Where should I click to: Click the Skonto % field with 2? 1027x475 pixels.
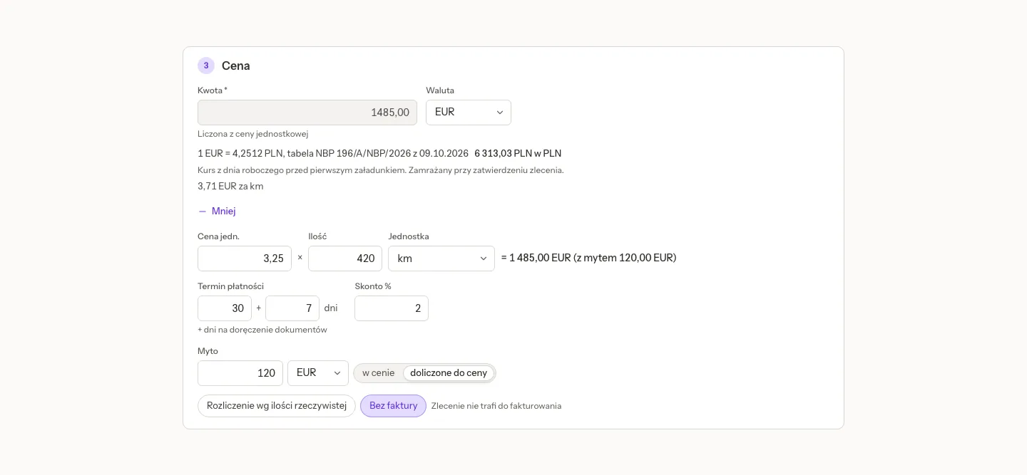392,308
